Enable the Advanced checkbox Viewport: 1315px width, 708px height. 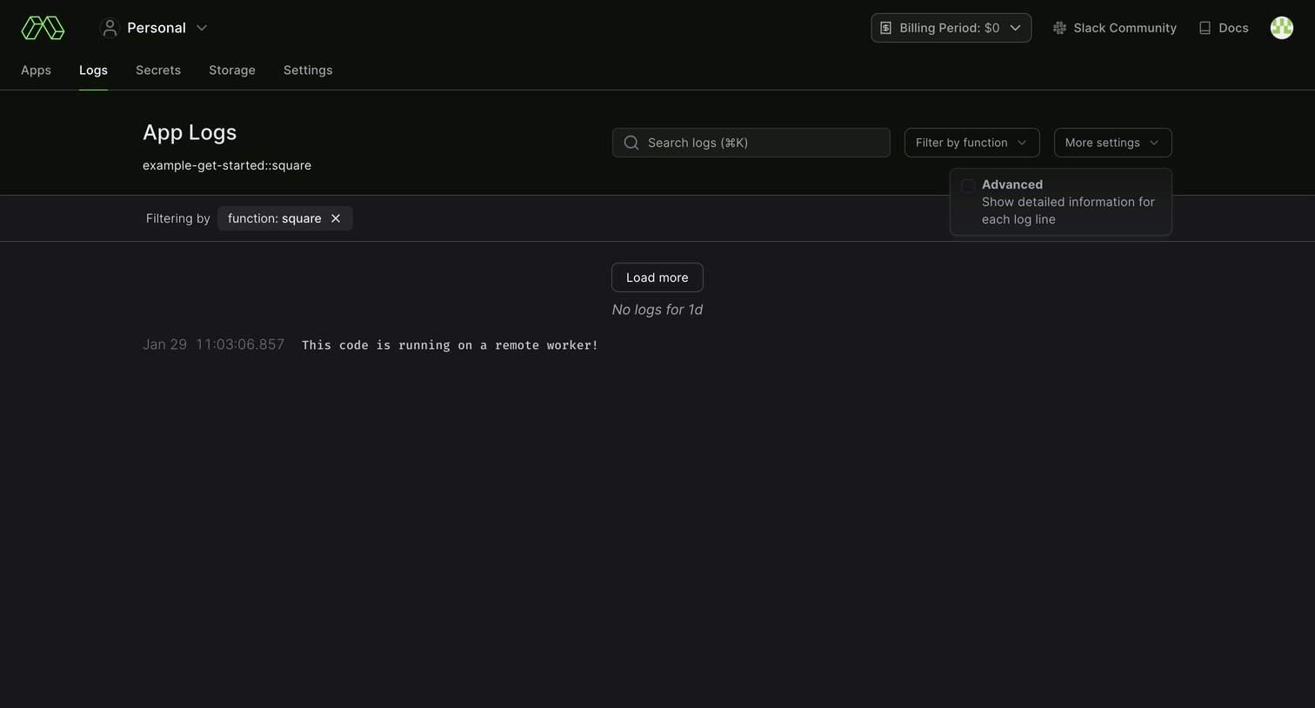click(x=967, y=185)
